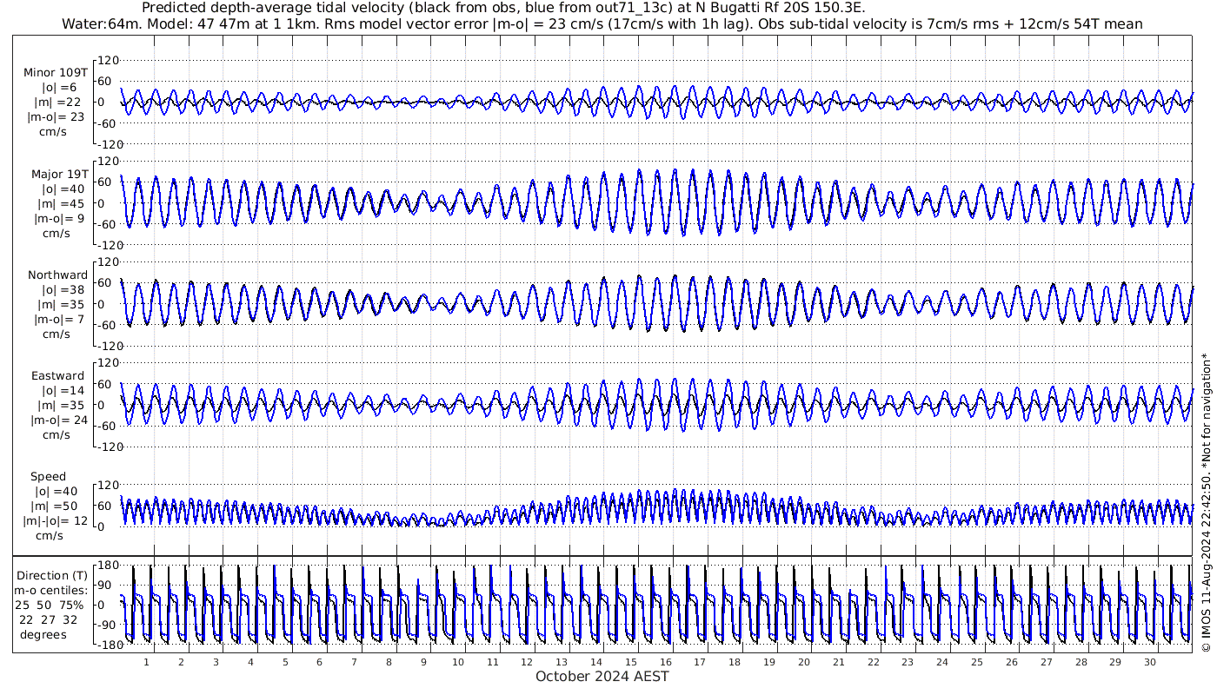Click '|o| =38' in the Northward panel
1217x695 pixels.
[63, 290]
